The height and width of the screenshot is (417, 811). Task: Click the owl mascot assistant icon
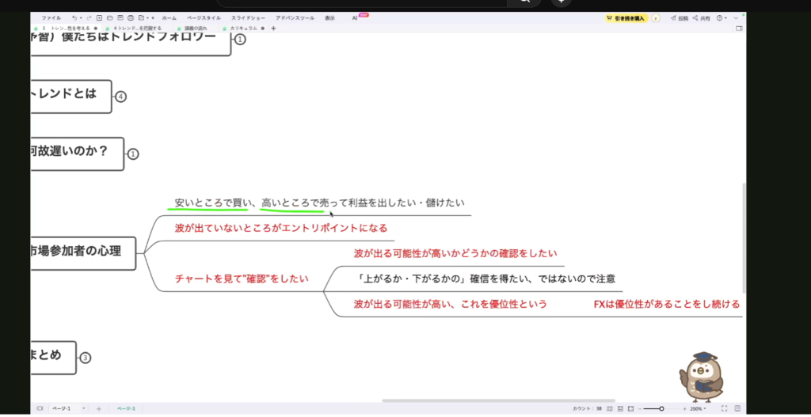pyautogui.click(x=701, y=377)
